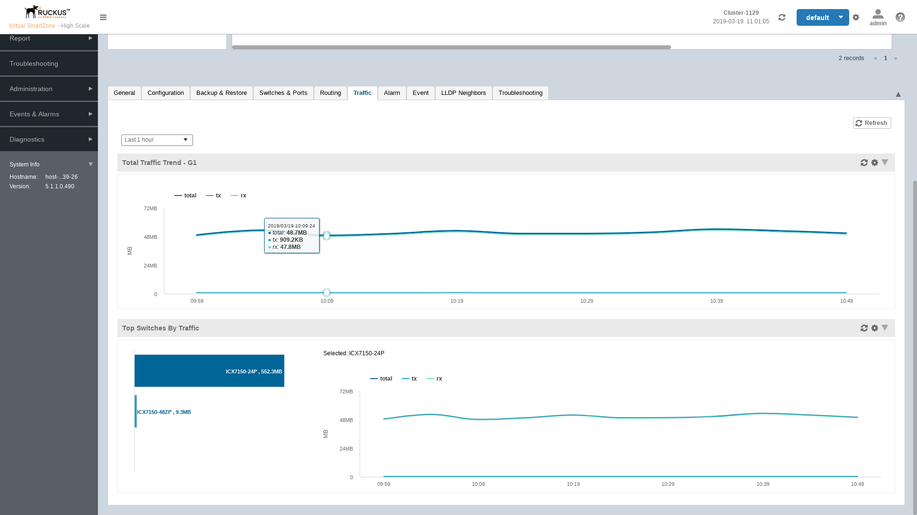Screen dimensions: 917x515
Task: Open the default domain dropdown arrow
Action: 841,18
